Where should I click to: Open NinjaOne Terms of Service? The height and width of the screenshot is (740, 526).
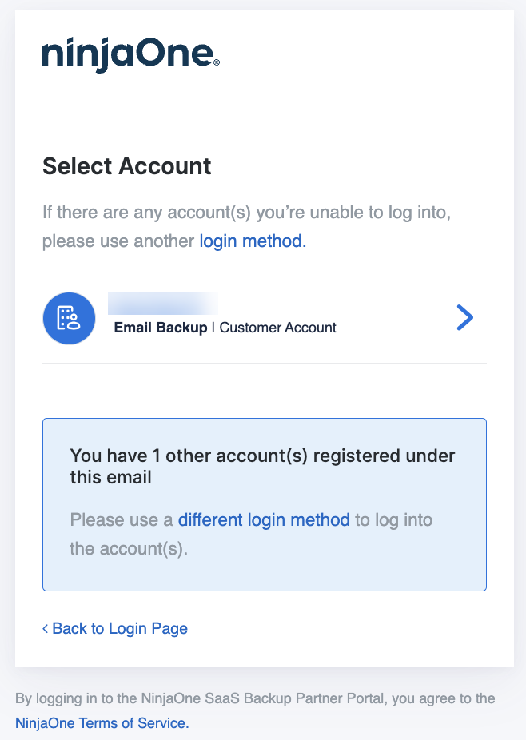coord(102,723)
